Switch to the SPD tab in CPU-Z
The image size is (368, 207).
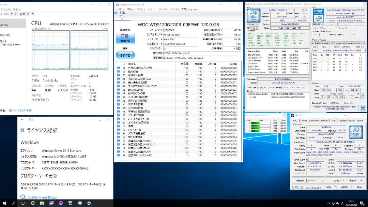[x=334, y=120]
